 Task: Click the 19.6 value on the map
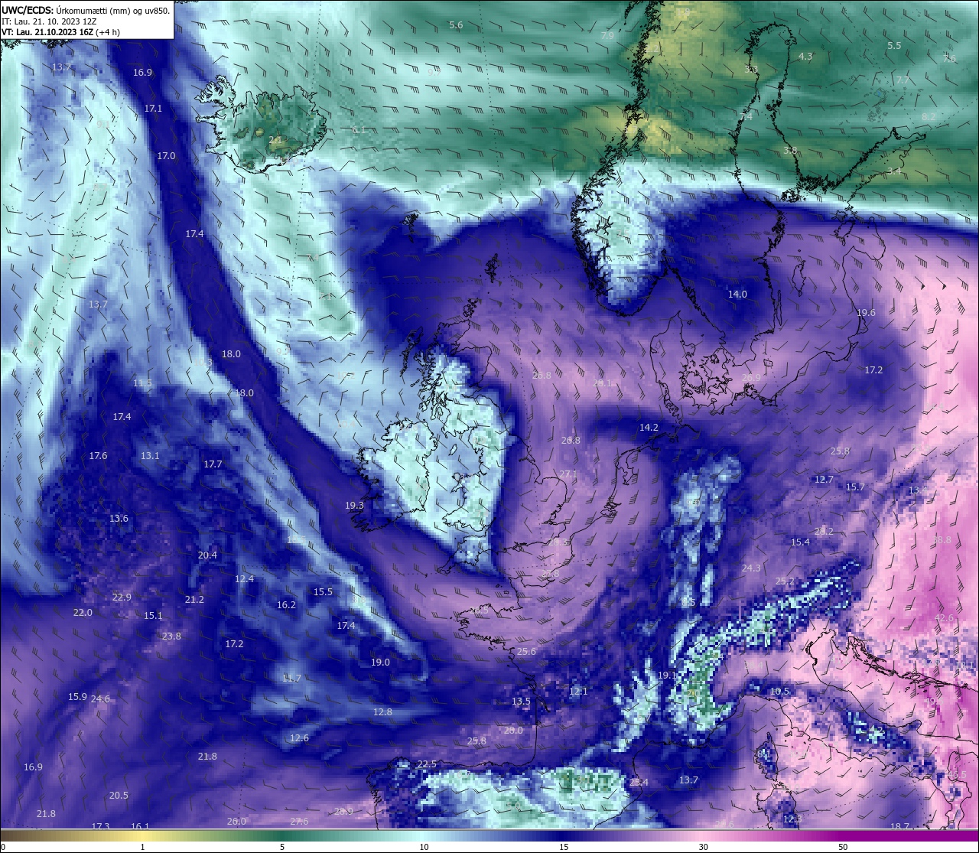point(866,312)
